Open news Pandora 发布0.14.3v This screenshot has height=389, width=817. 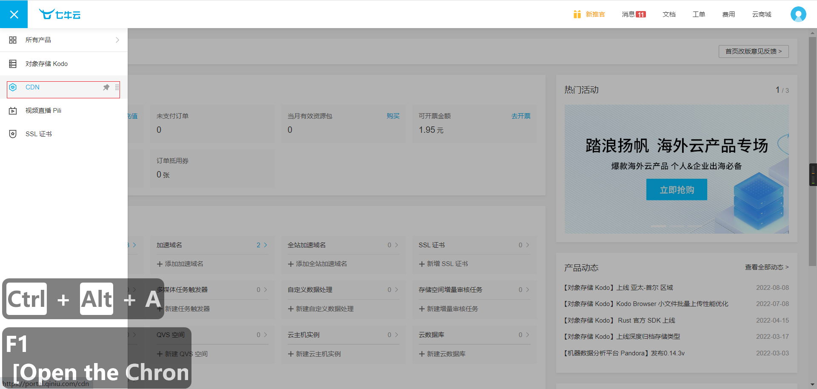pos(624,353)
